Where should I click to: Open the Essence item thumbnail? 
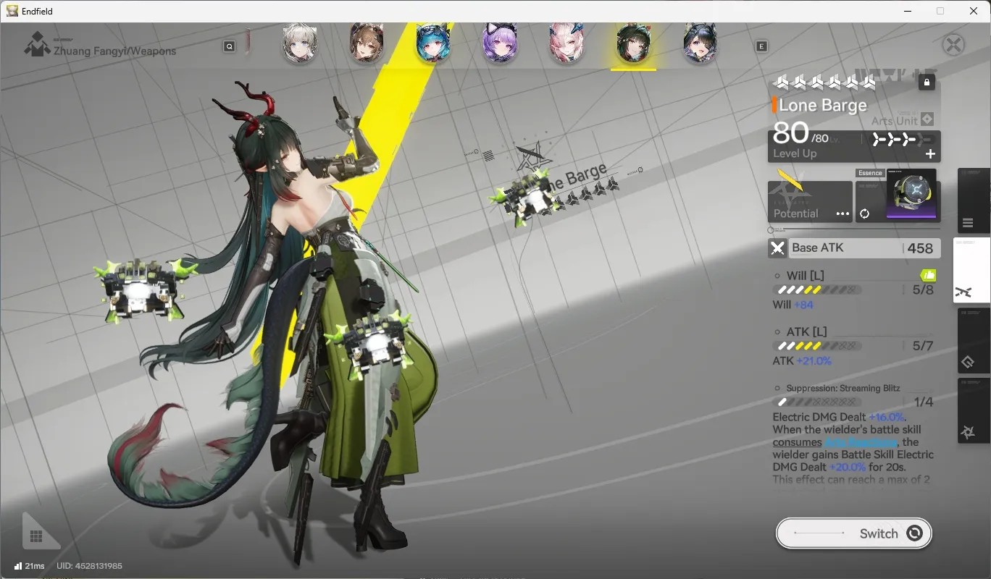pyautogui.click(x=911, y=194)
